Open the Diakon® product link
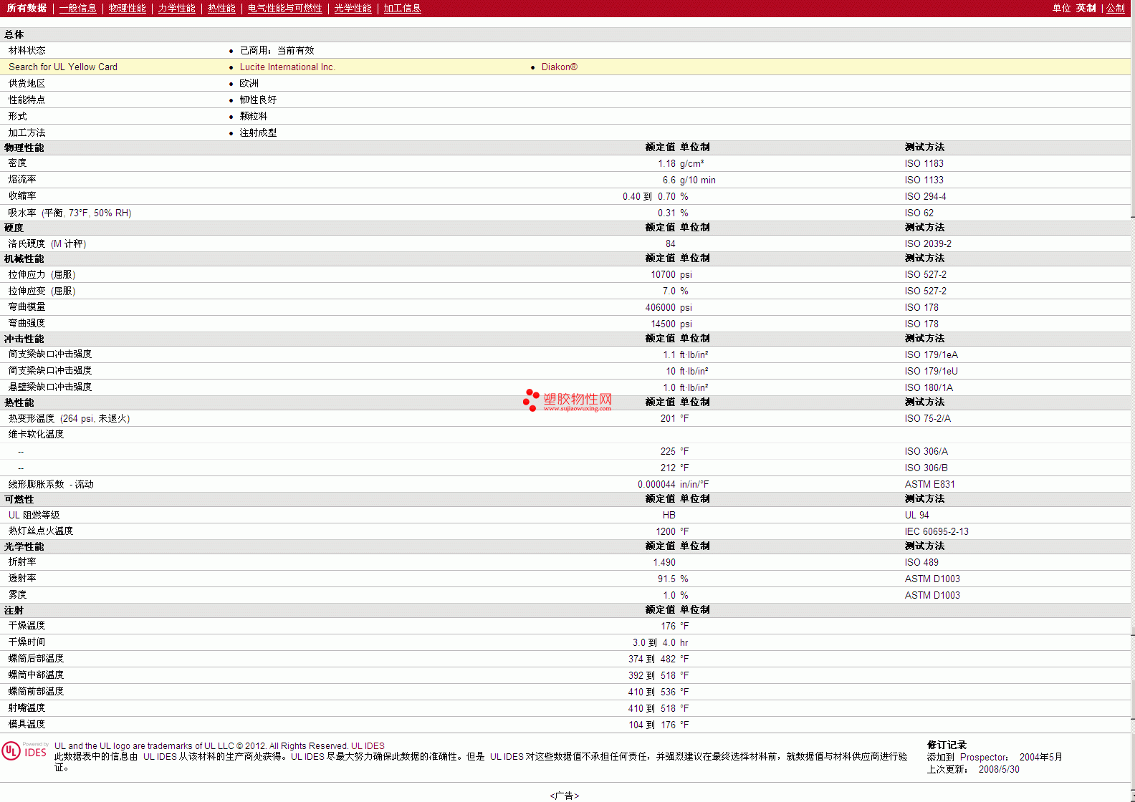Viewport: 1135px width, 802px height. (560, 67)
